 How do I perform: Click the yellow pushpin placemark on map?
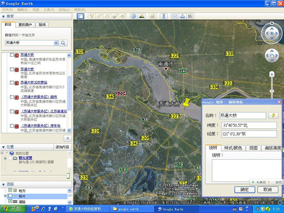click(x=186, y=103)
